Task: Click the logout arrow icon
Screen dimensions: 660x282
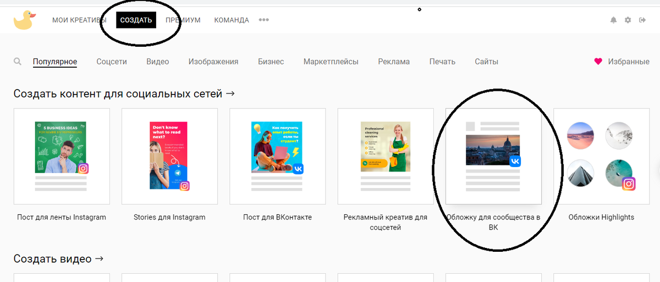Action: (642, 20)
